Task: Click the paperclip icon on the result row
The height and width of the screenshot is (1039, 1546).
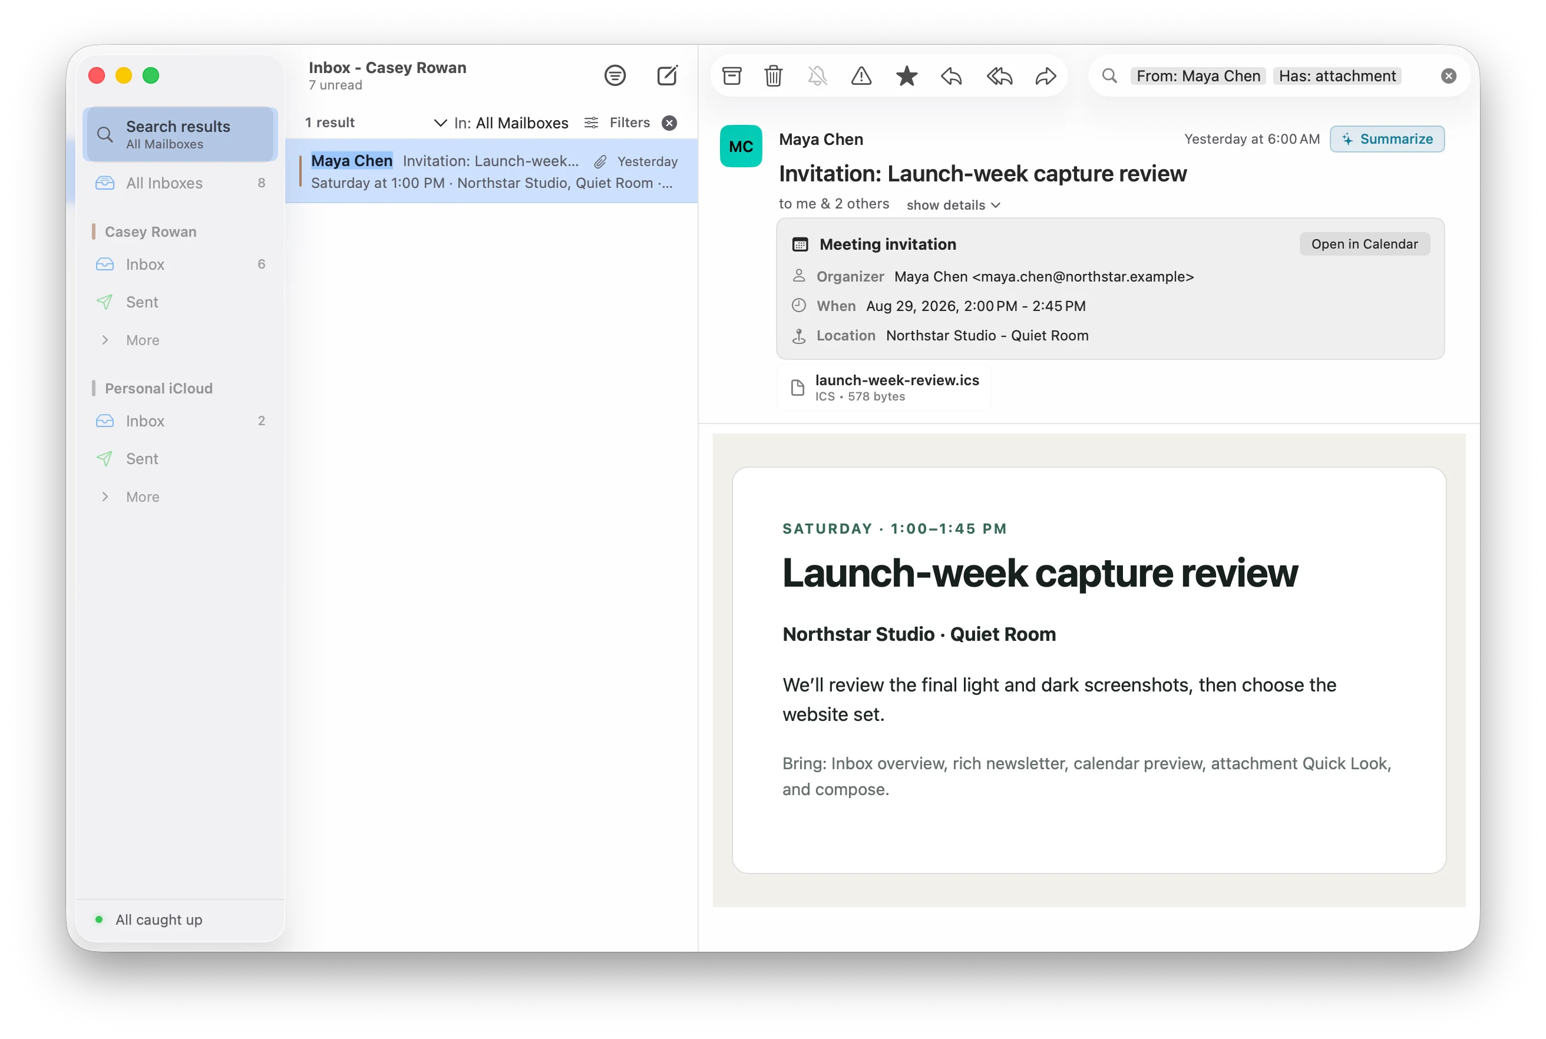Action: click(600, 161)
